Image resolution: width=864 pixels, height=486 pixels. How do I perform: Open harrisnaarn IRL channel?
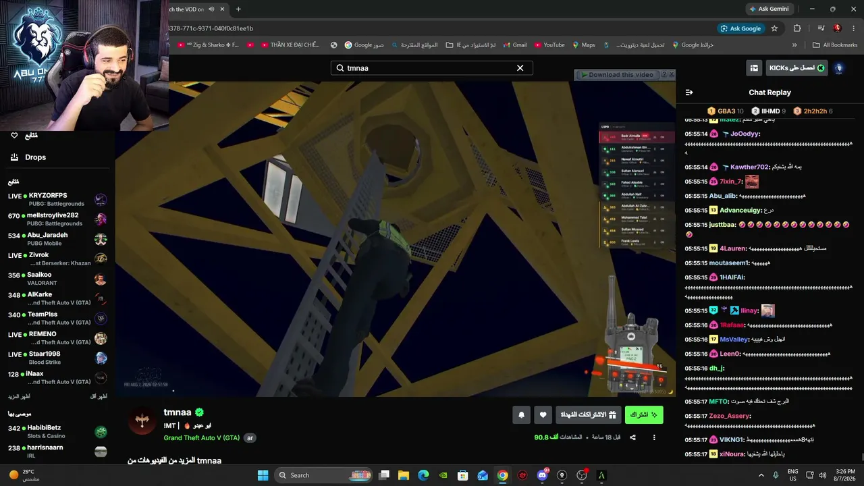click(57, 452)
